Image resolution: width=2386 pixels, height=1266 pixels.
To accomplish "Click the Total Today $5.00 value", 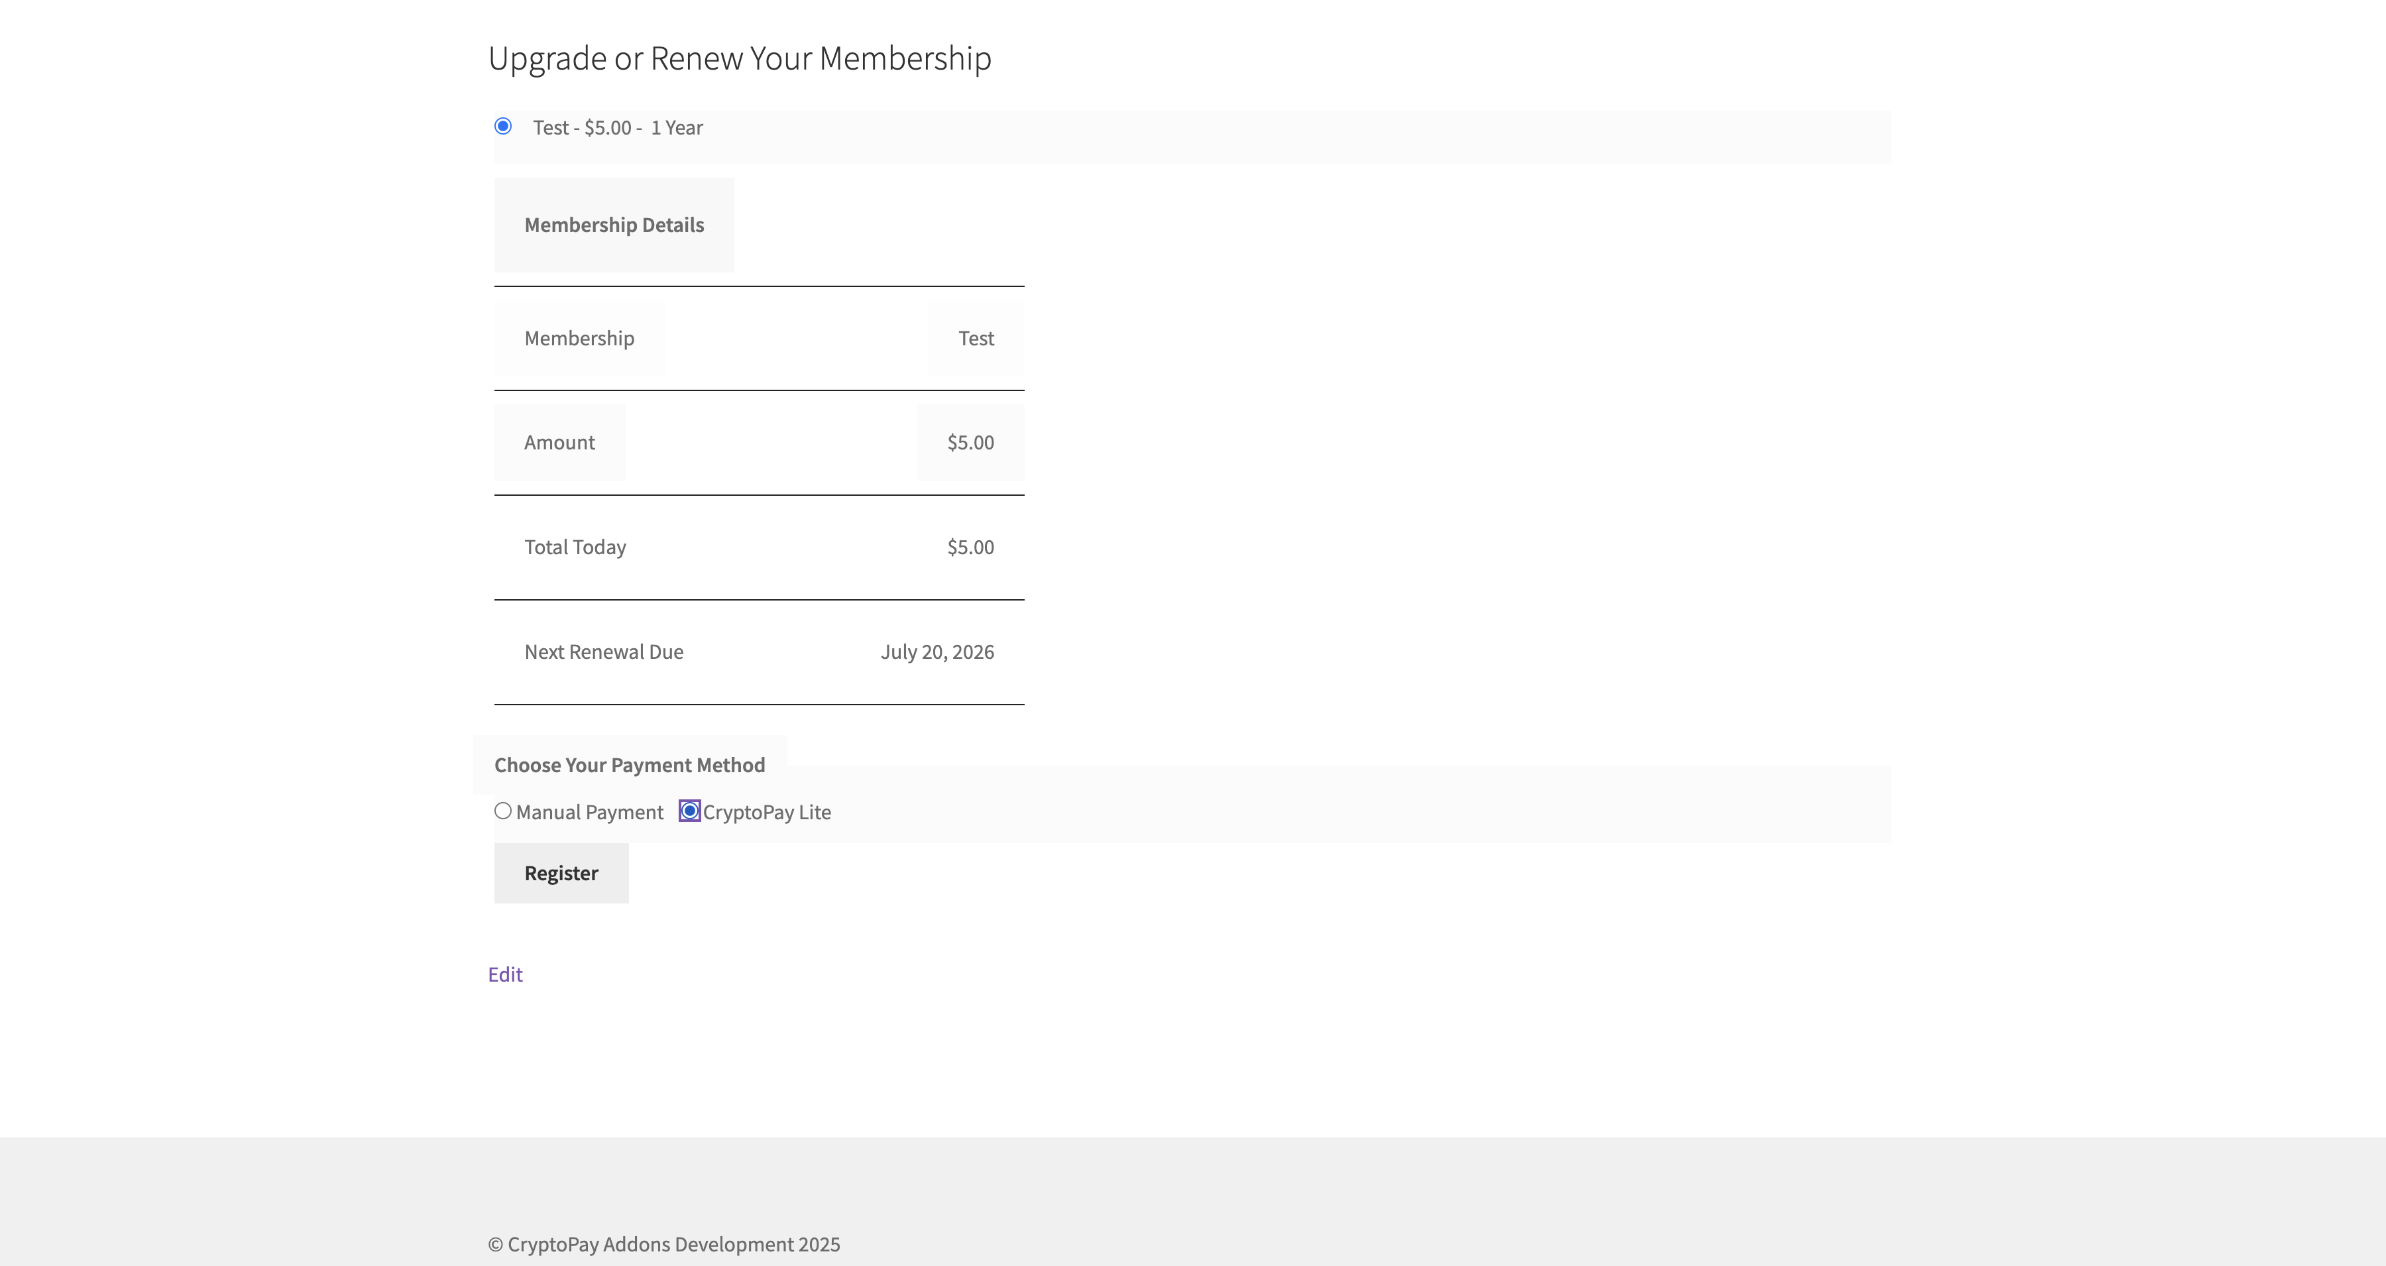I will (x=971, y=547).
